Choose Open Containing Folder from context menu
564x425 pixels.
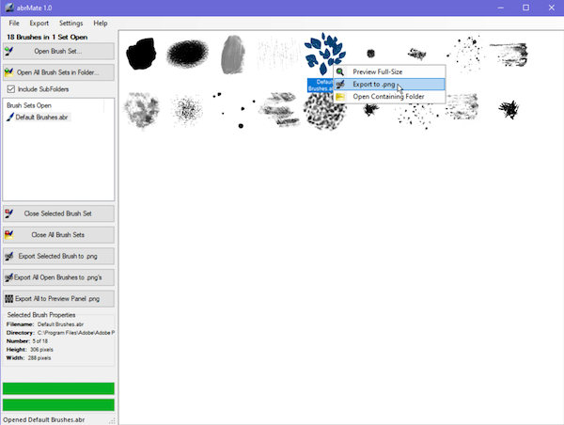click(389, 97)
